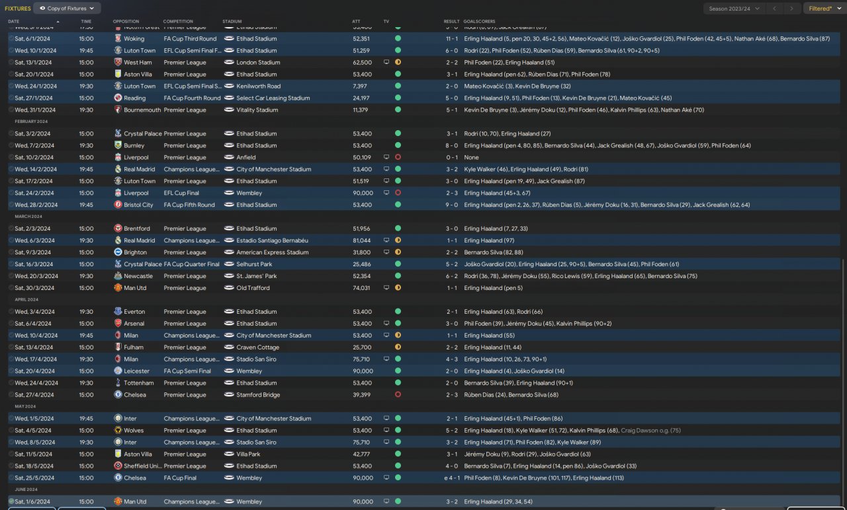Click the stadium icon beside Kenilworth Road
Image resolution: width=847 pixels, height=510 pixels.
229,87
